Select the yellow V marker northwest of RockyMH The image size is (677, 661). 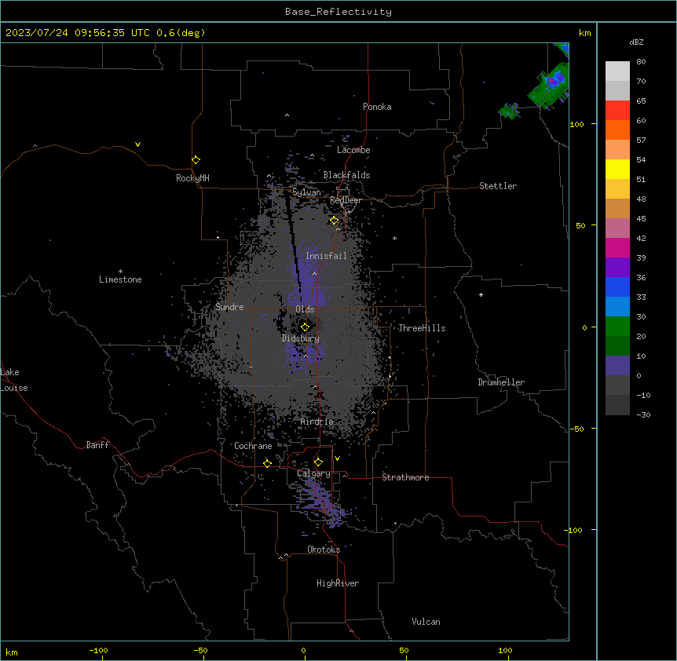click(x=137, y=144)
